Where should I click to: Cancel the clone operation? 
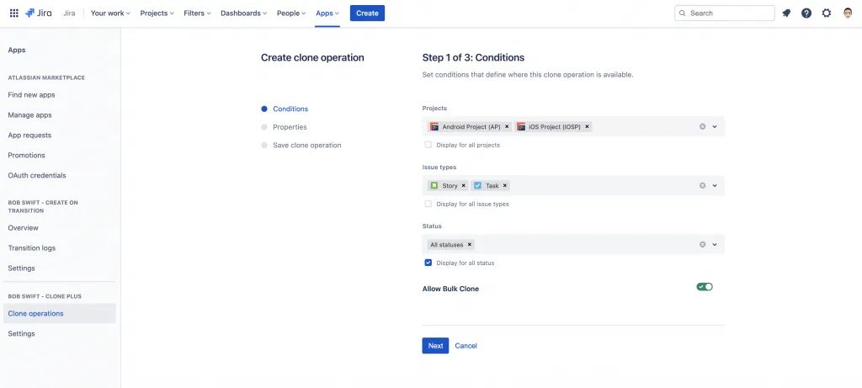point(466,346)
